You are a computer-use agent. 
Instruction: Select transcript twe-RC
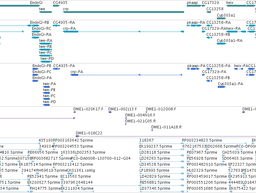click(x=45, y=53)
